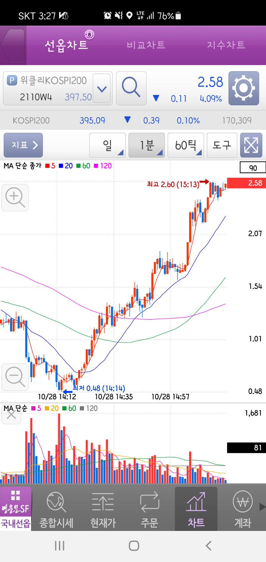Screen dimensions: 266x562
Task: Open 주문 order icon
Action: 150,510
